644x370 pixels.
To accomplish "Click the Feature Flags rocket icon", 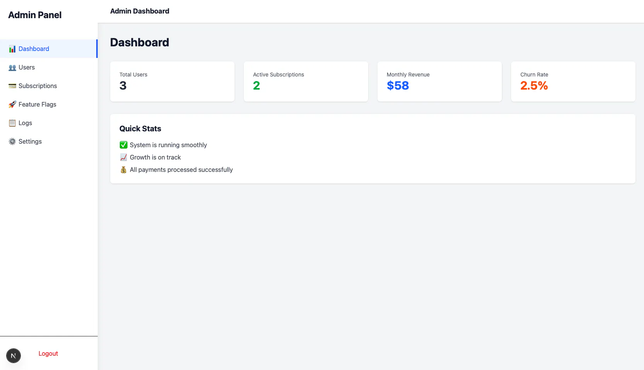I will click(12, 104).
